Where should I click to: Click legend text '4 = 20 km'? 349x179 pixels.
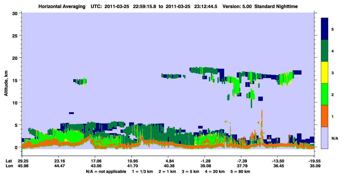215,171
